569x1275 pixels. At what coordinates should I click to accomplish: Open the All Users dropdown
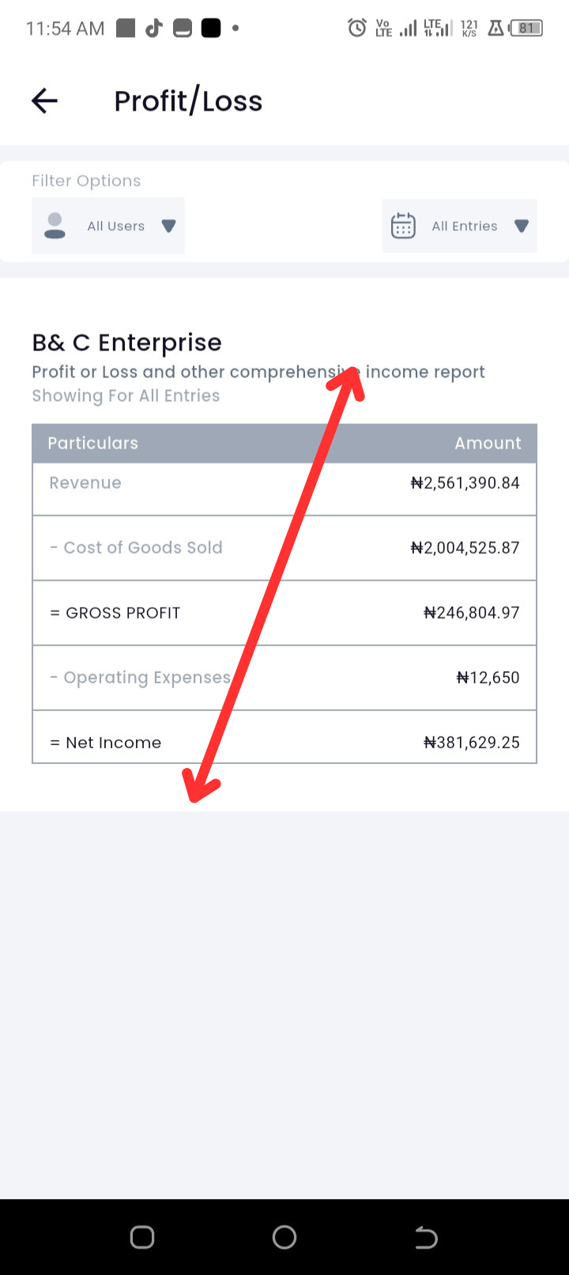pos(108,225)
